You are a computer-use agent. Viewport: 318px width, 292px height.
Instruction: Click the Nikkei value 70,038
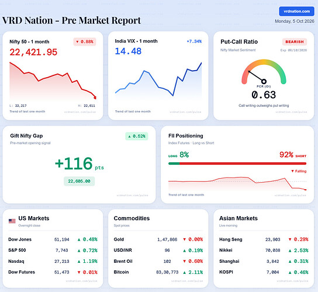coord(273,251)
